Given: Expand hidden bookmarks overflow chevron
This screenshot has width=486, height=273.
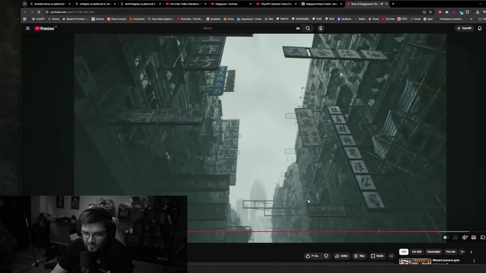Looking at the screenshot, I should 471,19.
